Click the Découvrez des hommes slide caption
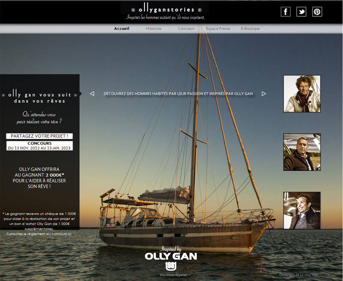343x281 pixels. (178, 94)
